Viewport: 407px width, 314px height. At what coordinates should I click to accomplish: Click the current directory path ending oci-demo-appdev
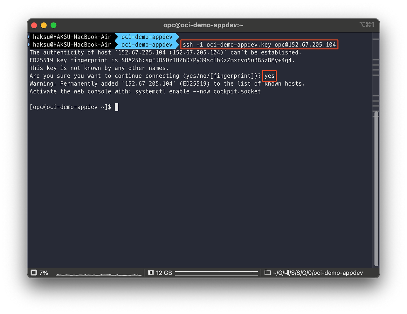pyautogui.click(x=318, y=273)
